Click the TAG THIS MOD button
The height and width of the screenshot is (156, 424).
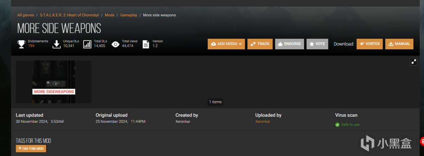[31, 149]
